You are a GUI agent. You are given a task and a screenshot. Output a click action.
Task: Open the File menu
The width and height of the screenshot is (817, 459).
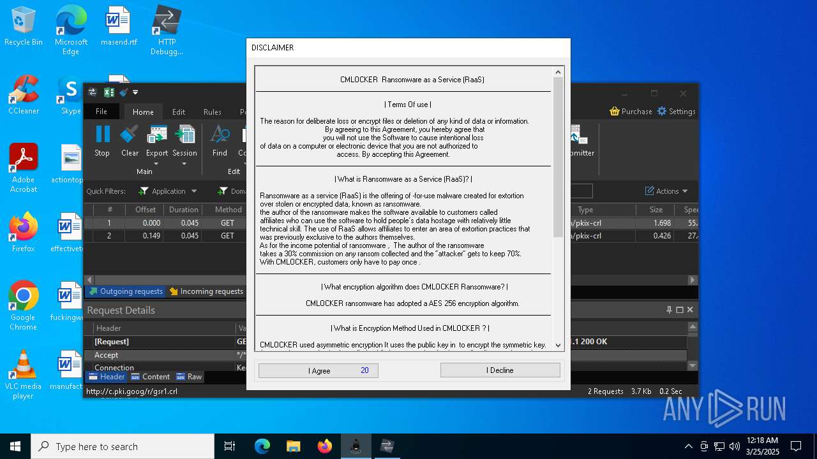coord(101,112)
